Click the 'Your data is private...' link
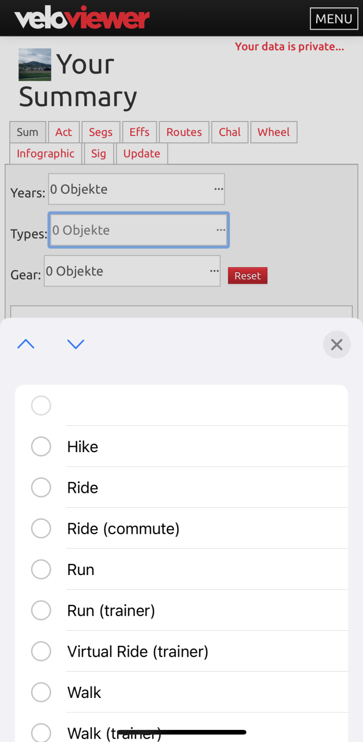This screenshot has width=363, height=742. [289, 46]
